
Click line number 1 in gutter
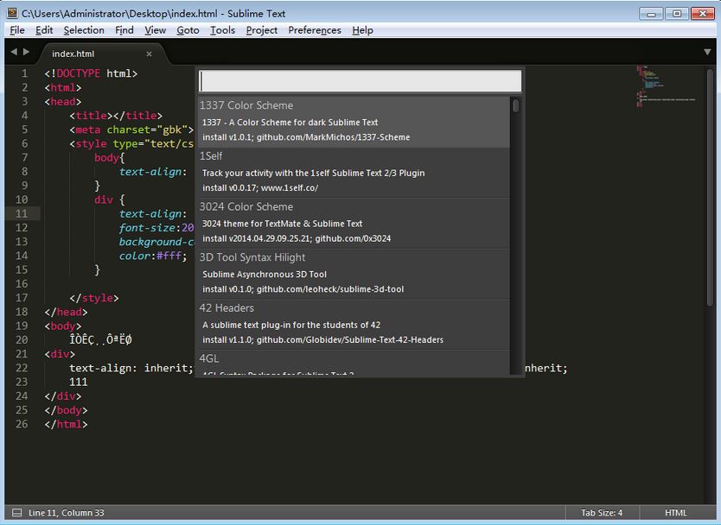(24, 73)
